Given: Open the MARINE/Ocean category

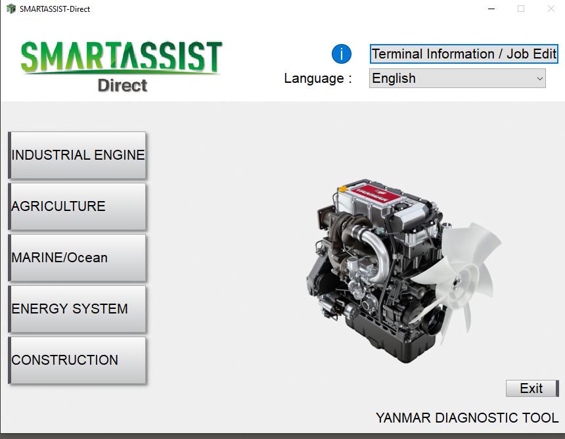Looking at the screenshot, I should tap(77, 258).
